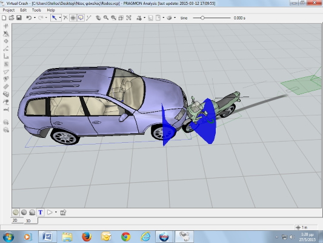Image resolution: width=323 pixels, height=243 pixels.
Task: Toggle the blue T text display button
Action: pyautogui.click(x=41, y=212)
